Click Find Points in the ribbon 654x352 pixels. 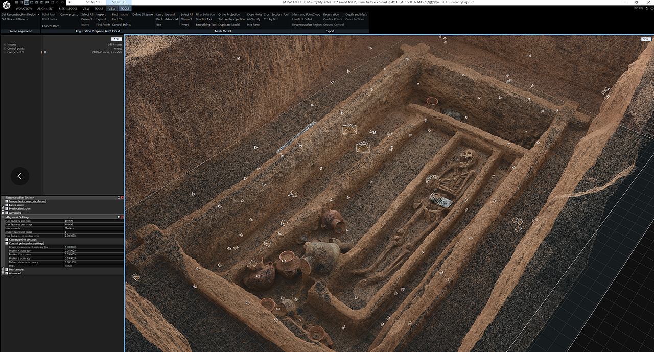[x=103, y=25]
